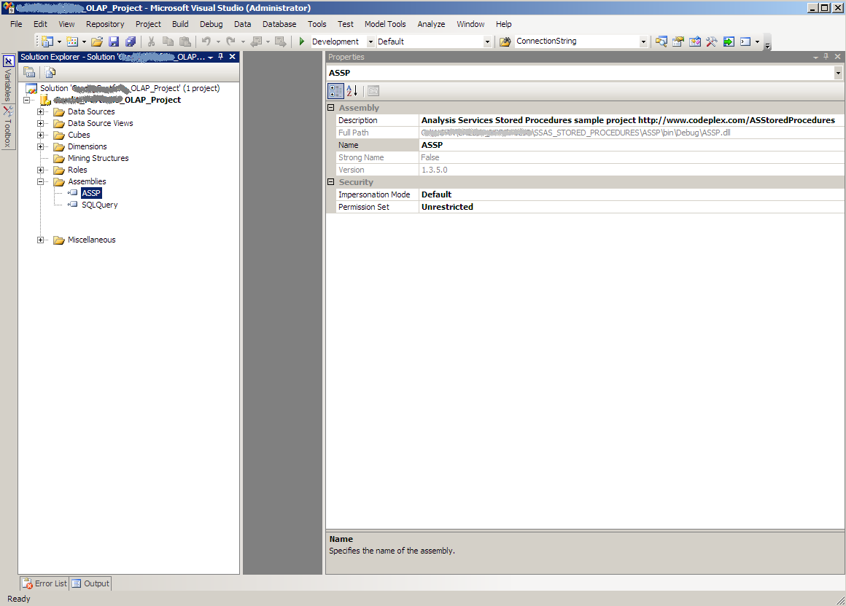846x606 pixels.
Task: Select the ASSP assembly tree item
Action: click(x=91, y=193)
